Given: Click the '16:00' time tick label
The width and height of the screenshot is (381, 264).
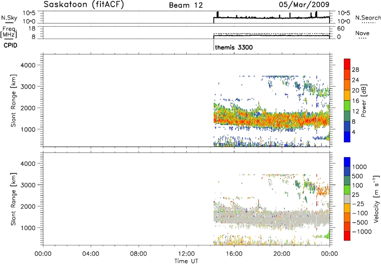Looking at the screenshot, I should (x=234, y=254).
